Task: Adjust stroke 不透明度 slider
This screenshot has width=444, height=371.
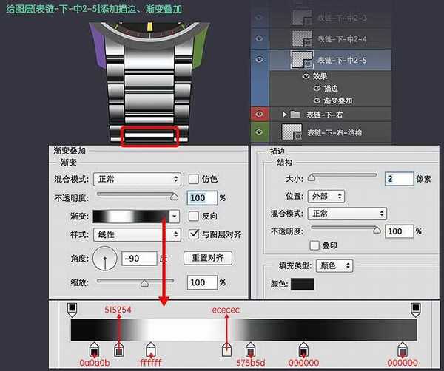Action: point(377,230)
